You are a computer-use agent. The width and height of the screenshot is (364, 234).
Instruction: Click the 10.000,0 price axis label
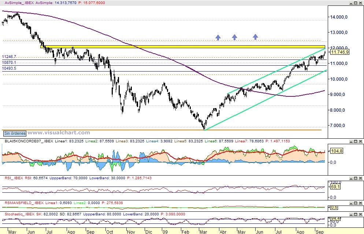tap(339, 79)
